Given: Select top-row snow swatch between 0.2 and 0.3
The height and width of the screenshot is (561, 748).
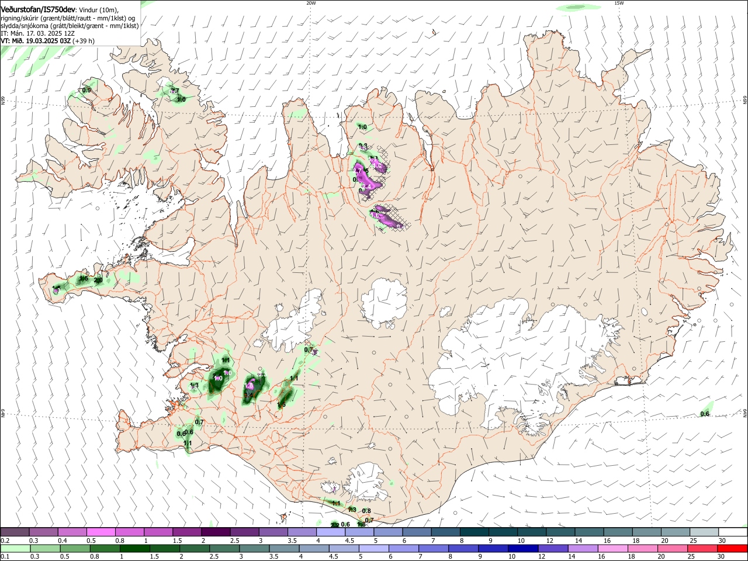Looking at the screenshot, I should (15, 532).
